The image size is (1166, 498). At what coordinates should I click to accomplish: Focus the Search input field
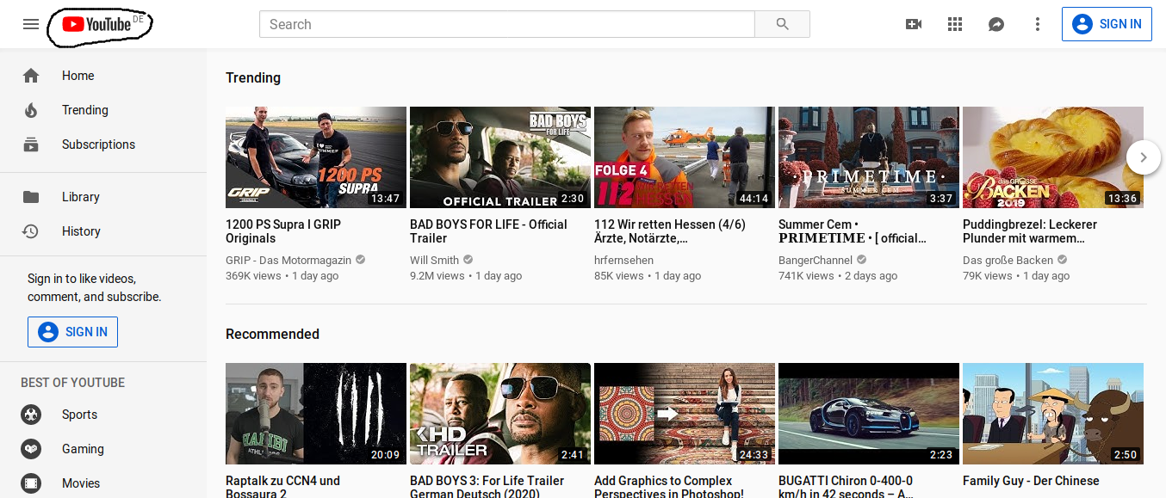click(x=507, y=24)
